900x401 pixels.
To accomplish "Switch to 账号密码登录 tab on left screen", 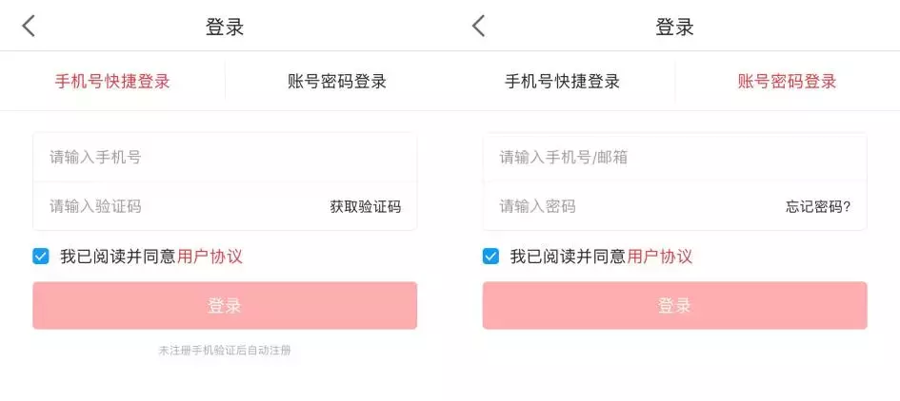I will point(337,81).
